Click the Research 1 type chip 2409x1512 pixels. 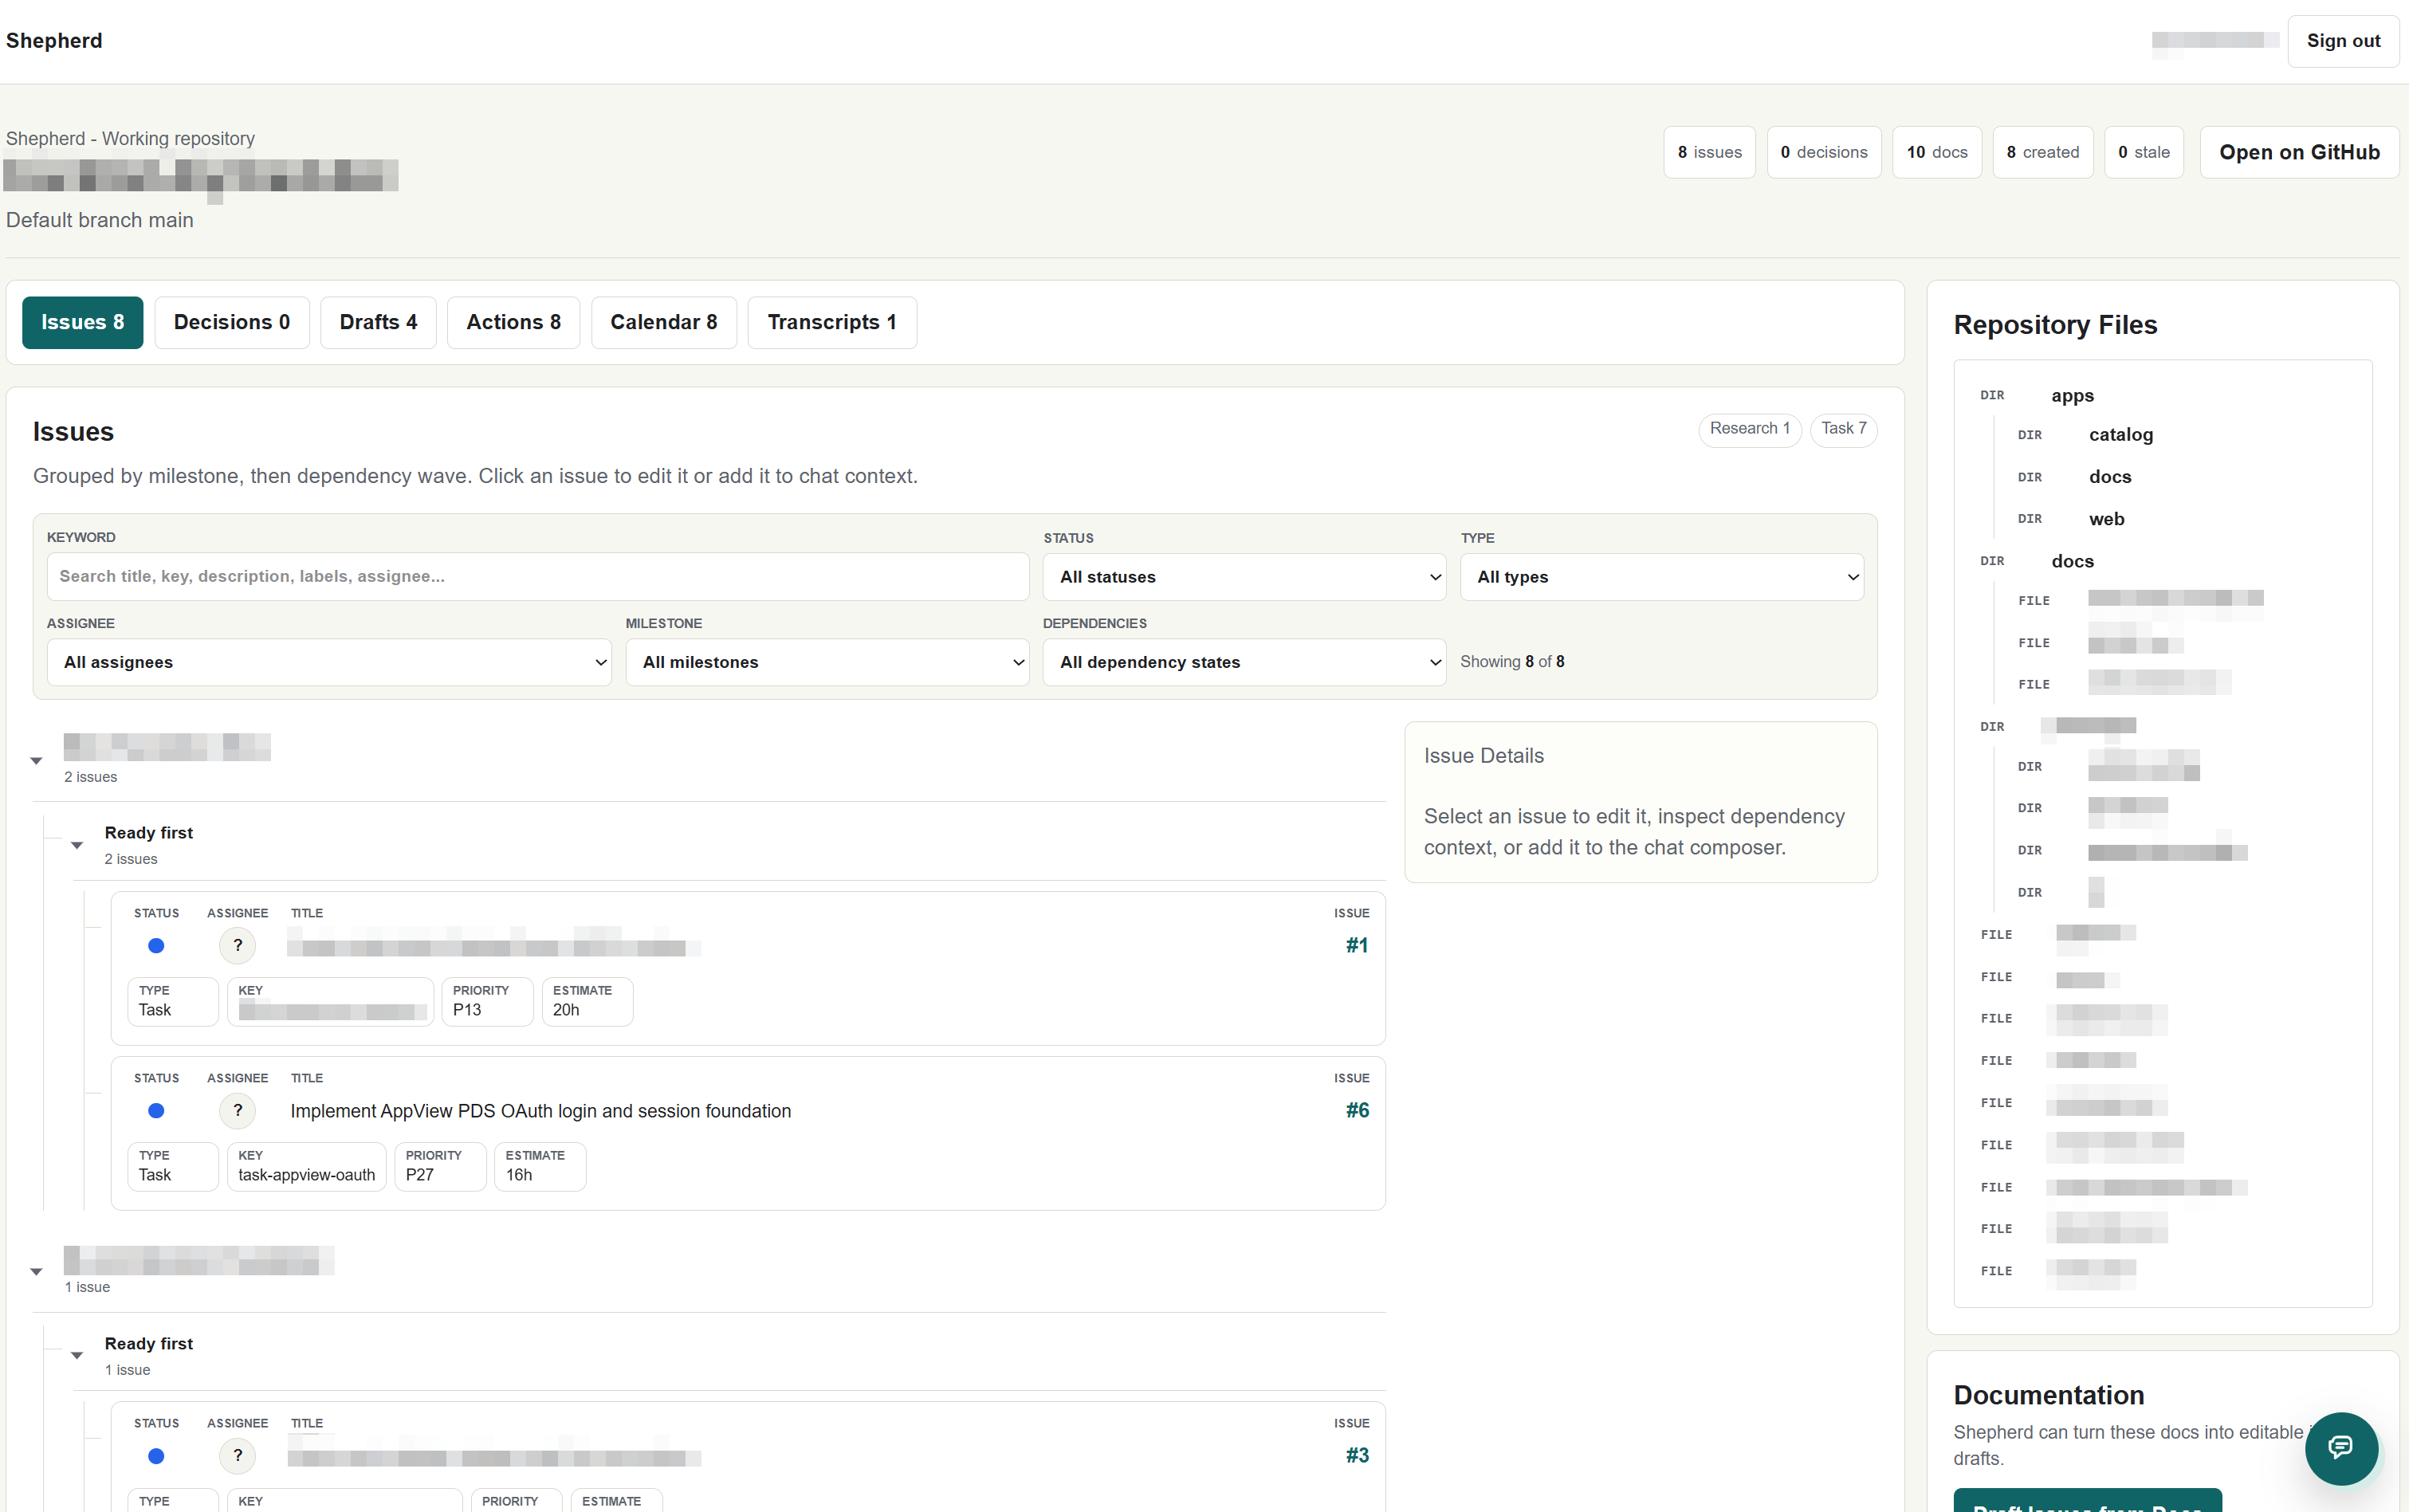[x=1750, y=429]
